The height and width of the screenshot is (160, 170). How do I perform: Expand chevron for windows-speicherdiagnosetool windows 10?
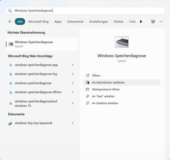[x=73, y=103]
